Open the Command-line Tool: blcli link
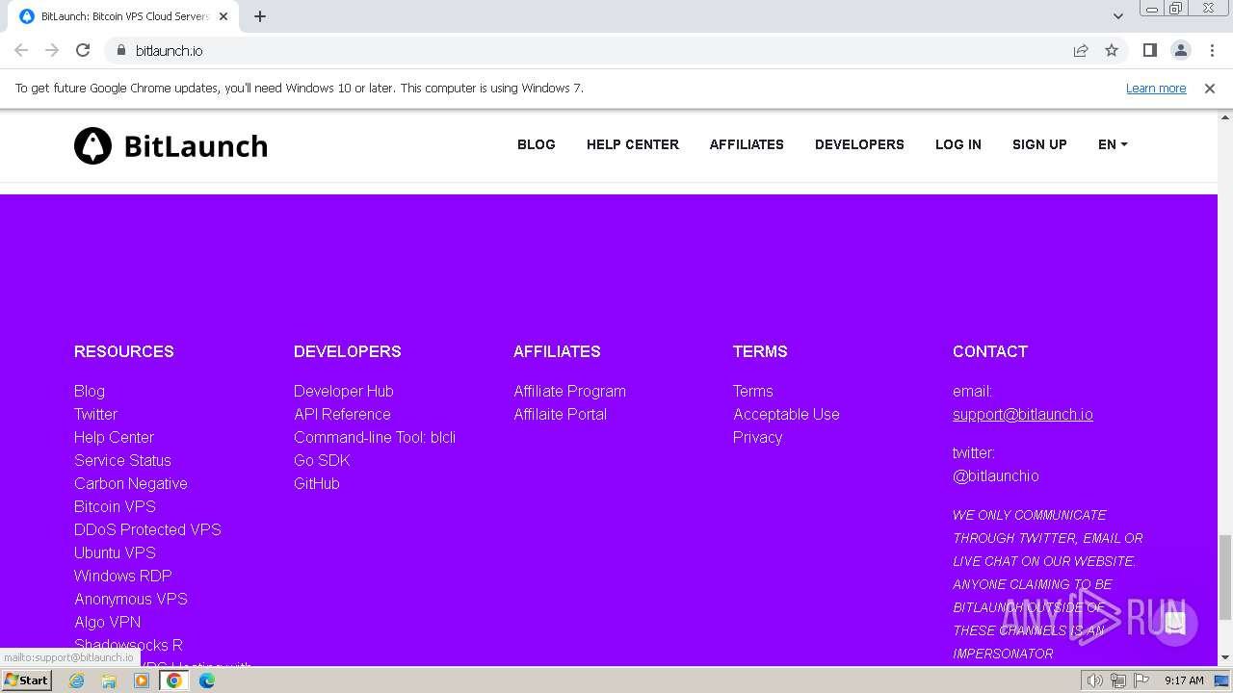1233x693 pixels. pyautogui.click(x=375, y=437)
